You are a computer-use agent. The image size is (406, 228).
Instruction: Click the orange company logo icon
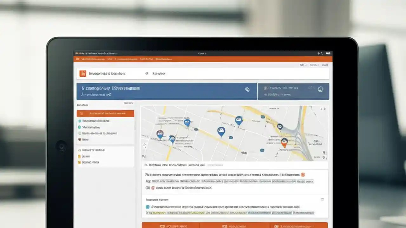83,73
